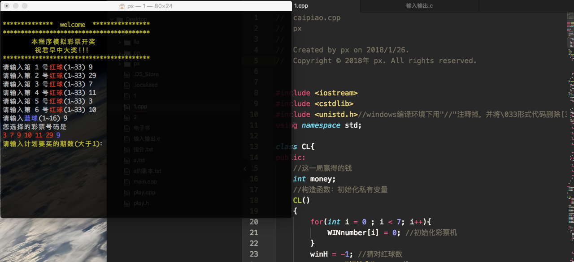Click line number 21 in the editor gutter
Viewport: 574px width, 262px height.
(254, 233)
